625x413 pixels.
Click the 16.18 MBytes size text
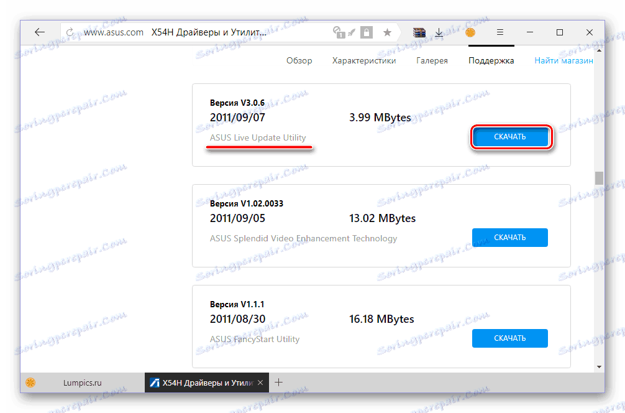[x=381, y=319]
